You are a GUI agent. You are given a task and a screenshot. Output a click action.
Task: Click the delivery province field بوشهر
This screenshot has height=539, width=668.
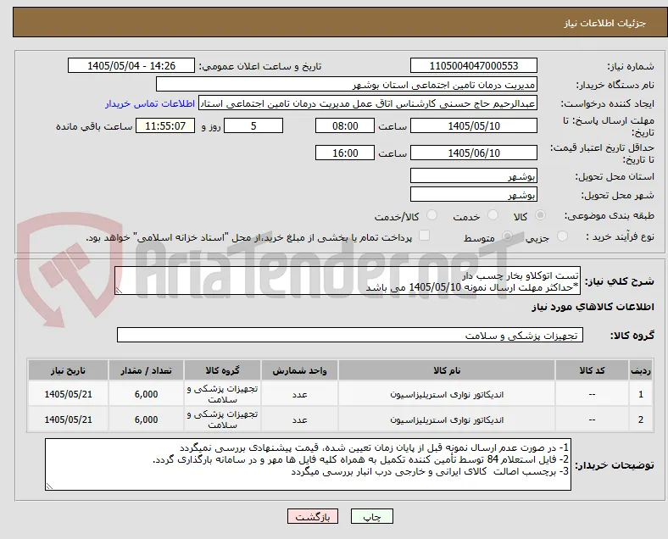(x=474, y=175)
